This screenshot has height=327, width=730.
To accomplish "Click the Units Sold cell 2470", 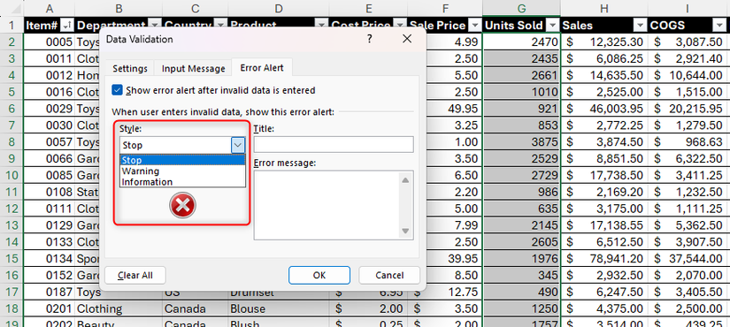I will pos(521,42).
